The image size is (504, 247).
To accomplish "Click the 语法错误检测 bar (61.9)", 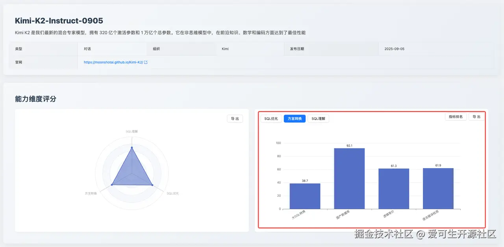I will (x=438, y=188).
